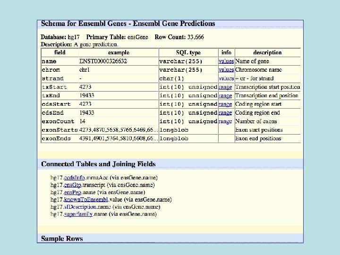Click 'Description: A gene prediction.' text
This screenshot has height=255, width=340.
point(79,44)
